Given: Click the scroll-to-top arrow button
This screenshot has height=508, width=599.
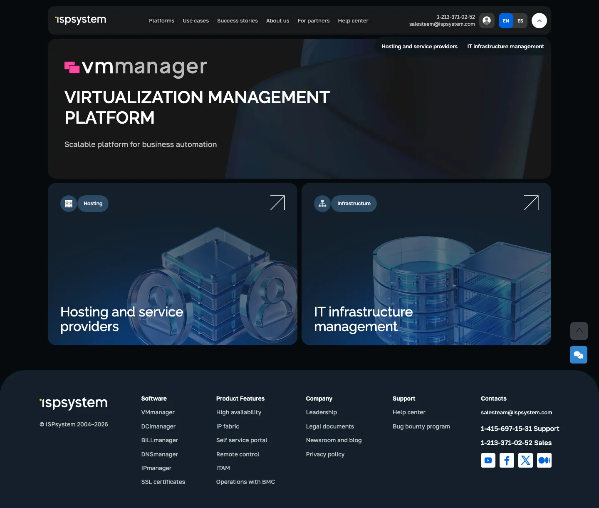Looking at the screenshot, I should coord(579,331).
